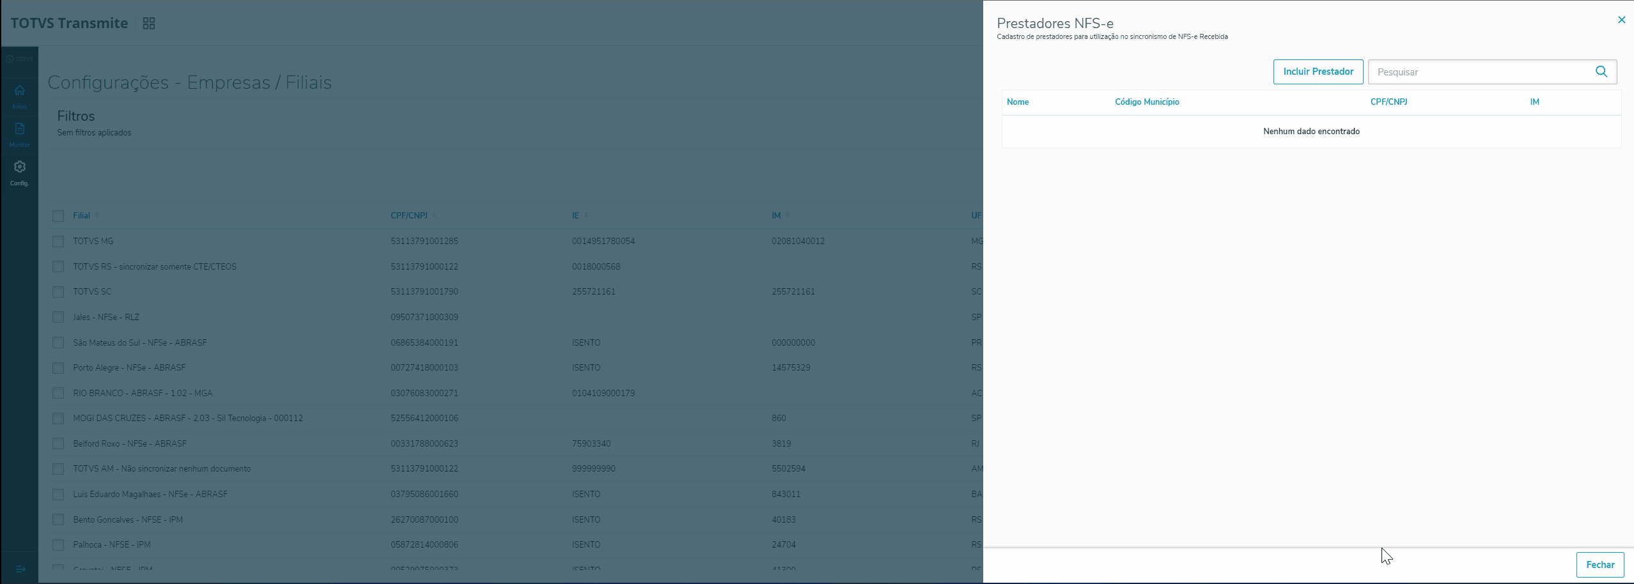The height and width of the screenshot is (584, 1634).
Task: Click the 'TOTVS SC' filial name
Action: (x=92, y=291)
